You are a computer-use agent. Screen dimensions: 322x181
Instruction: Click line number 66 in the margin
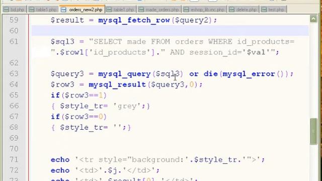coord(14,106)
